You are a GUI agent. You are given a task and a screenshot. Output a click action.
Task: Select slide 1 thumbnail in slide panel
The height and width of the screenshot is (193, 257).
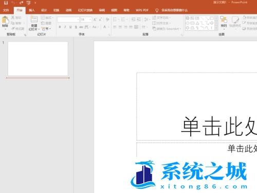pyautogui.click(x=38, y=59)
